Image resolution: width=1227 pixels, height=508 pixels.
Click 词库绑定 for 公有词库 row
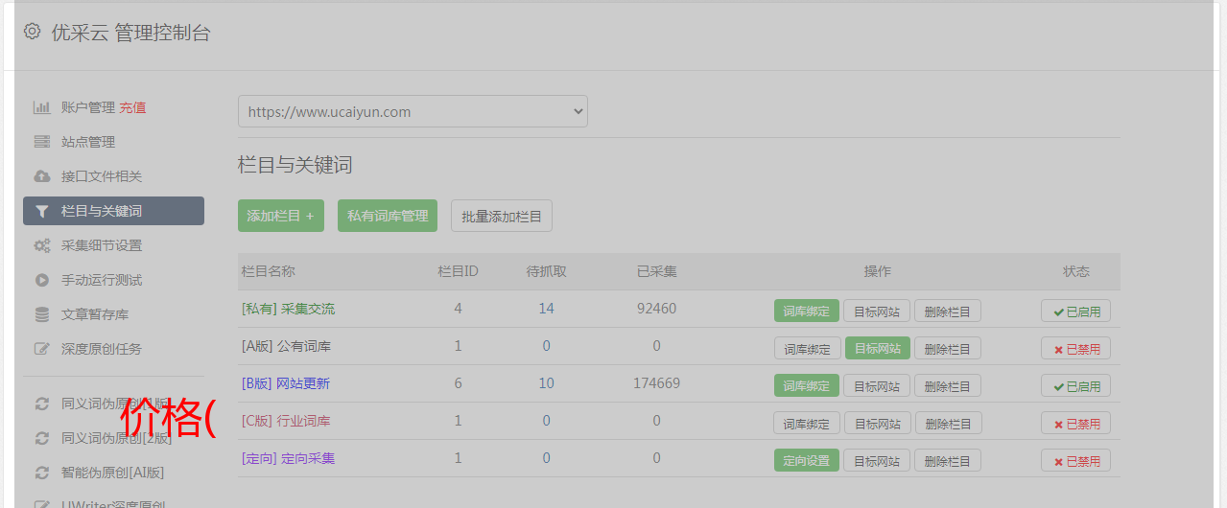[x=807, y=348]
